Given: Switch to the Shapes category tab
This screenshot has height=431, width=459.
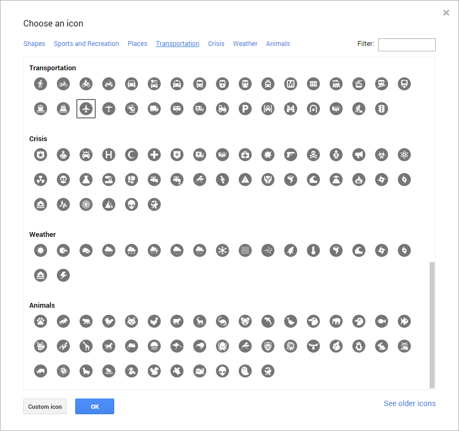Looking at the screenshot, I should pos(34,44).
